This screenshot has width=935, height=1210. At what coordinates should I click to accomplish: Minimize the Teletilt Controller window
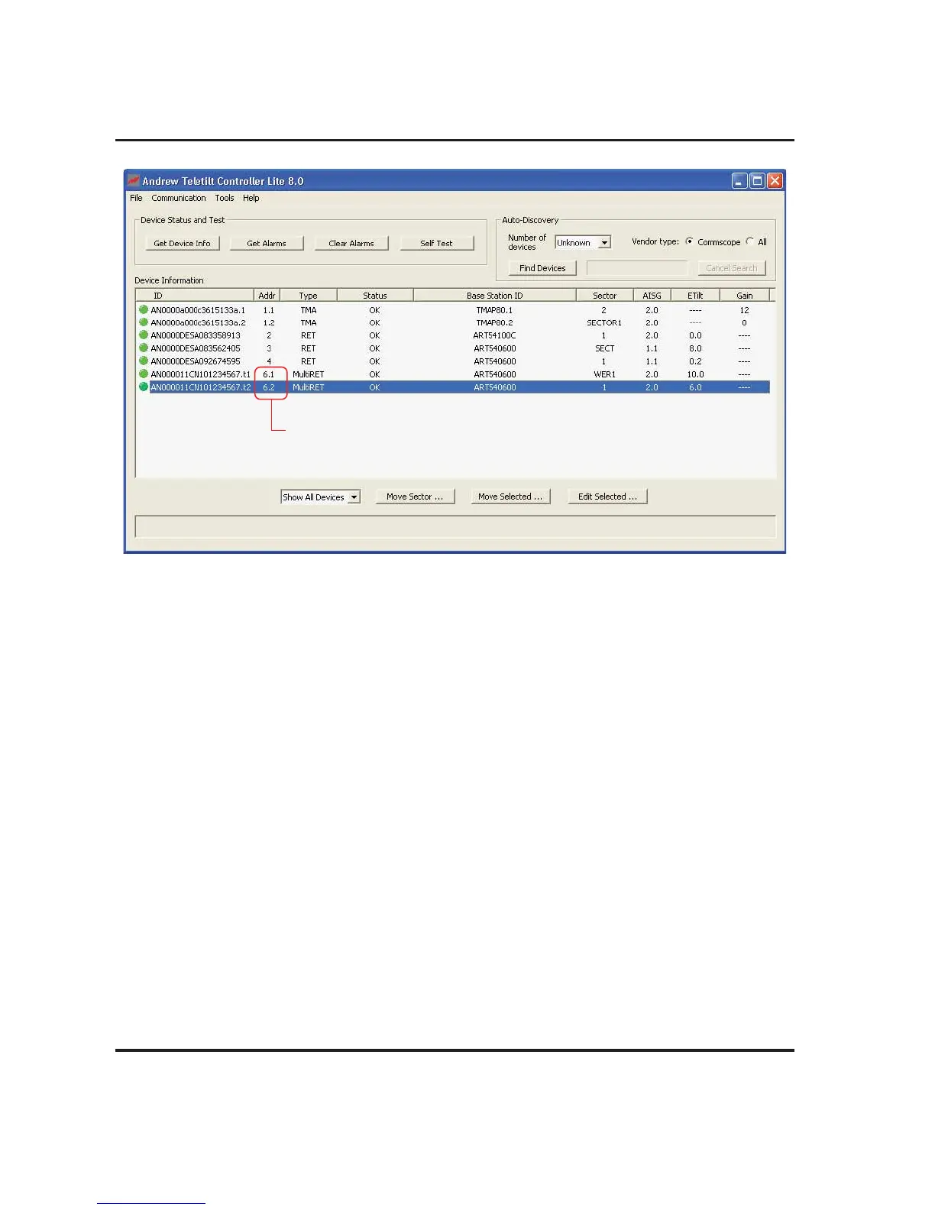[739, 181]
